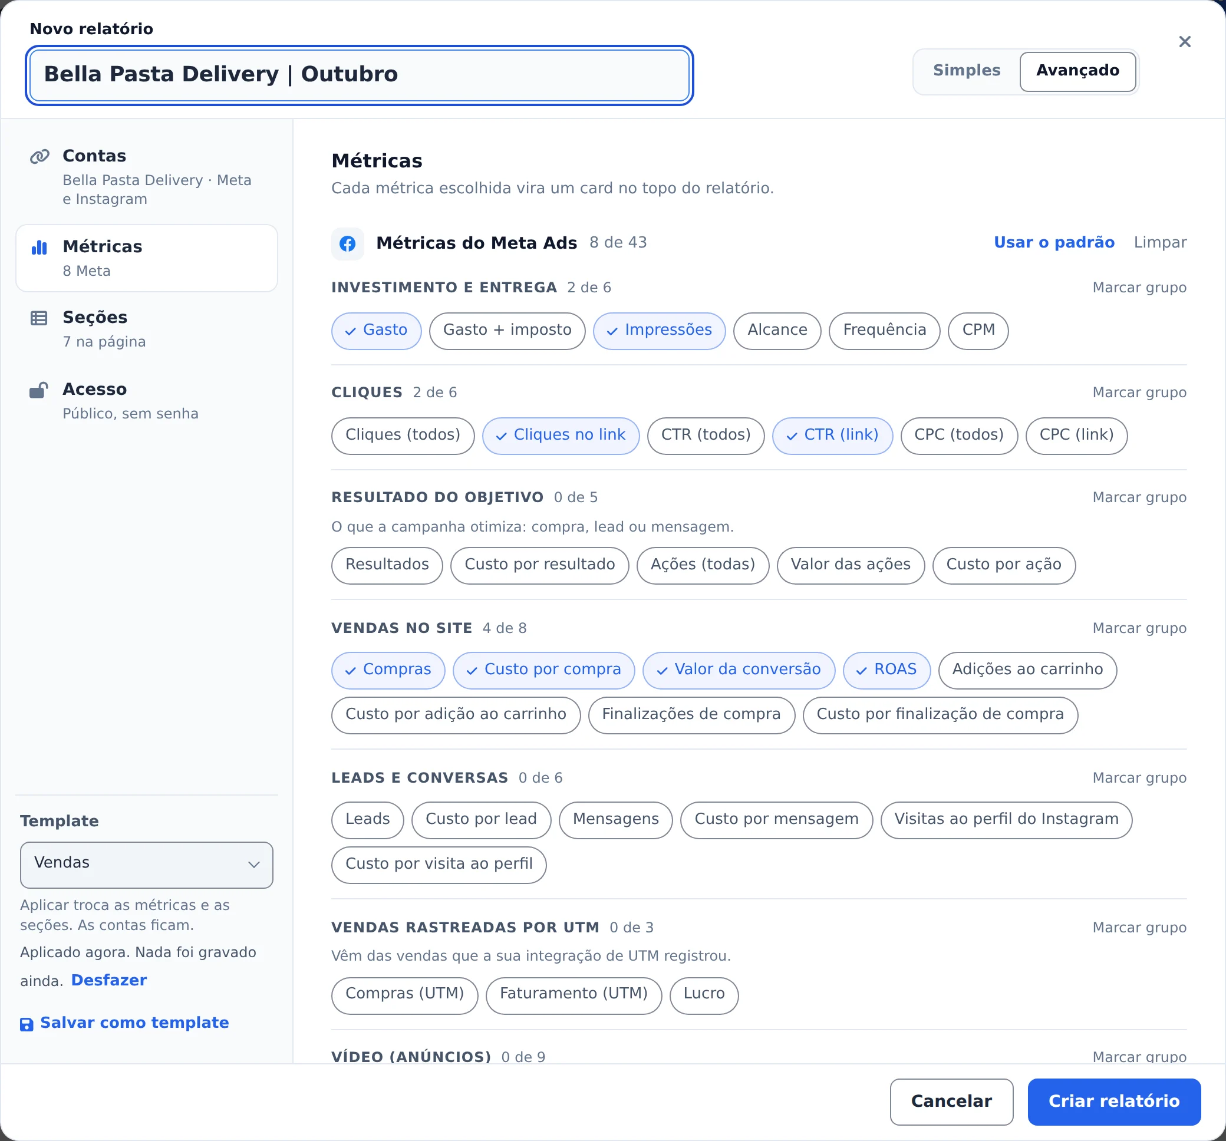Deselect the Impressões metric chip
The image size is (1226, 1141).
click(x=659, y=331)
